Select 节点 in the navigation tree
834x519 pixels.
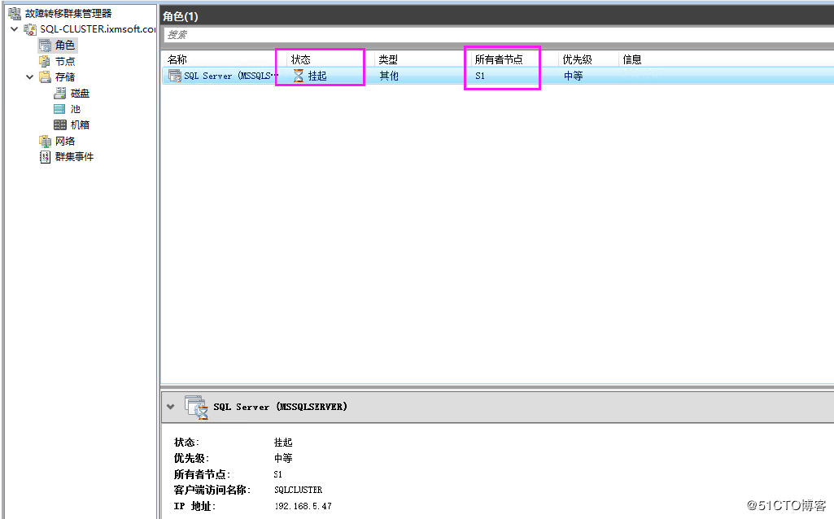point(63,61)
